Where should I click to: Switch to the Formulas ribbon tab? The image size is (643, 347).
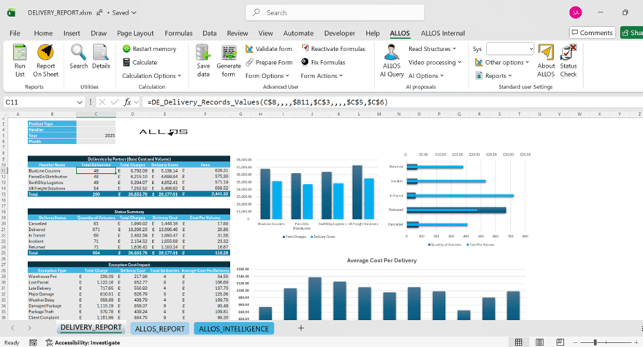pyautogui.click(x=178, y=33)
